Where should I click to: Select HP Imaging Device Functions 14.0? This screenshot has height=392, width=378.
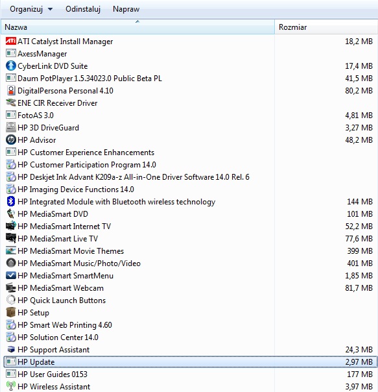[191, 189]
